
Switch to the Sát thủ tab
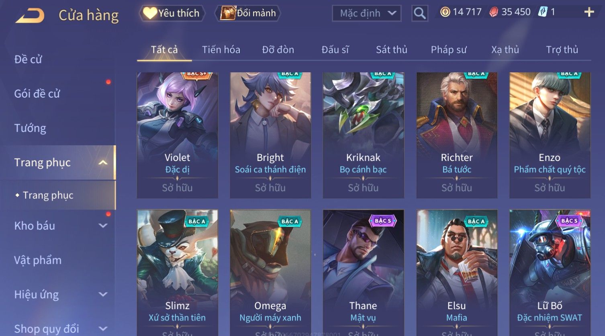click(391, 50)
